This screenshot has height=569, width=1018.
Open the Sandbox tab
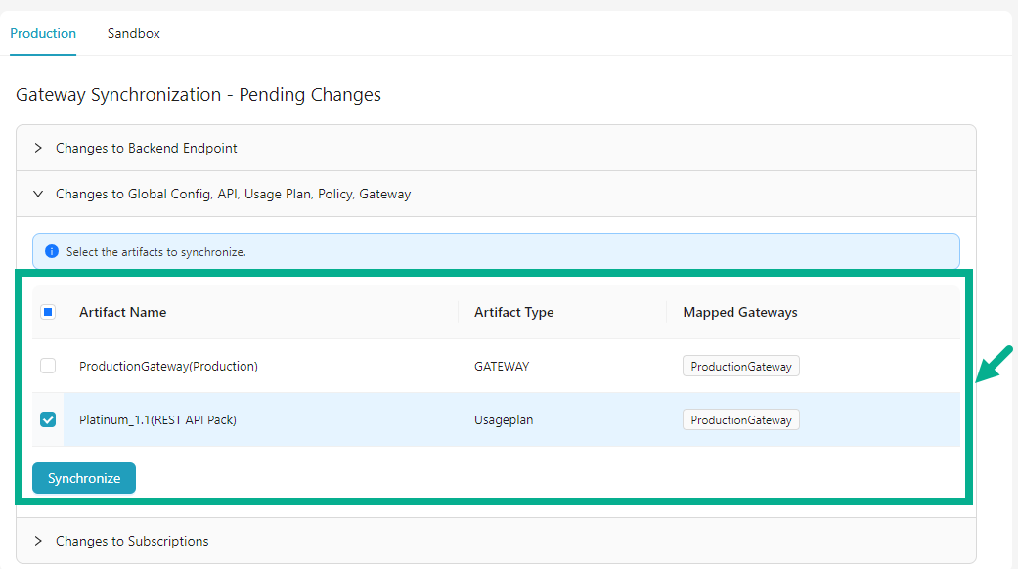coord(134,33)
